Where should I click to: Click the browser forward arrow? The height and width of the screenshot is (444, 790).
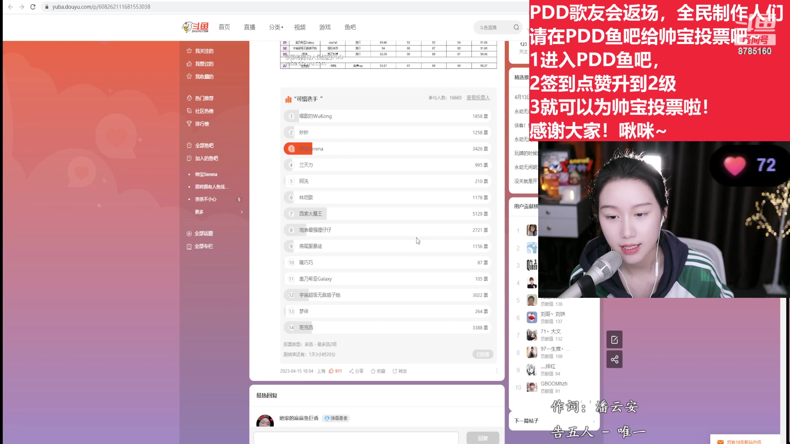coord(22,7)
